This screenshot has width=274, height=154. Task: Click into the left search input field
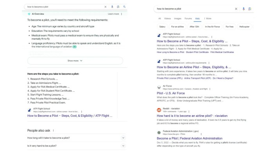tap(65, 7)
